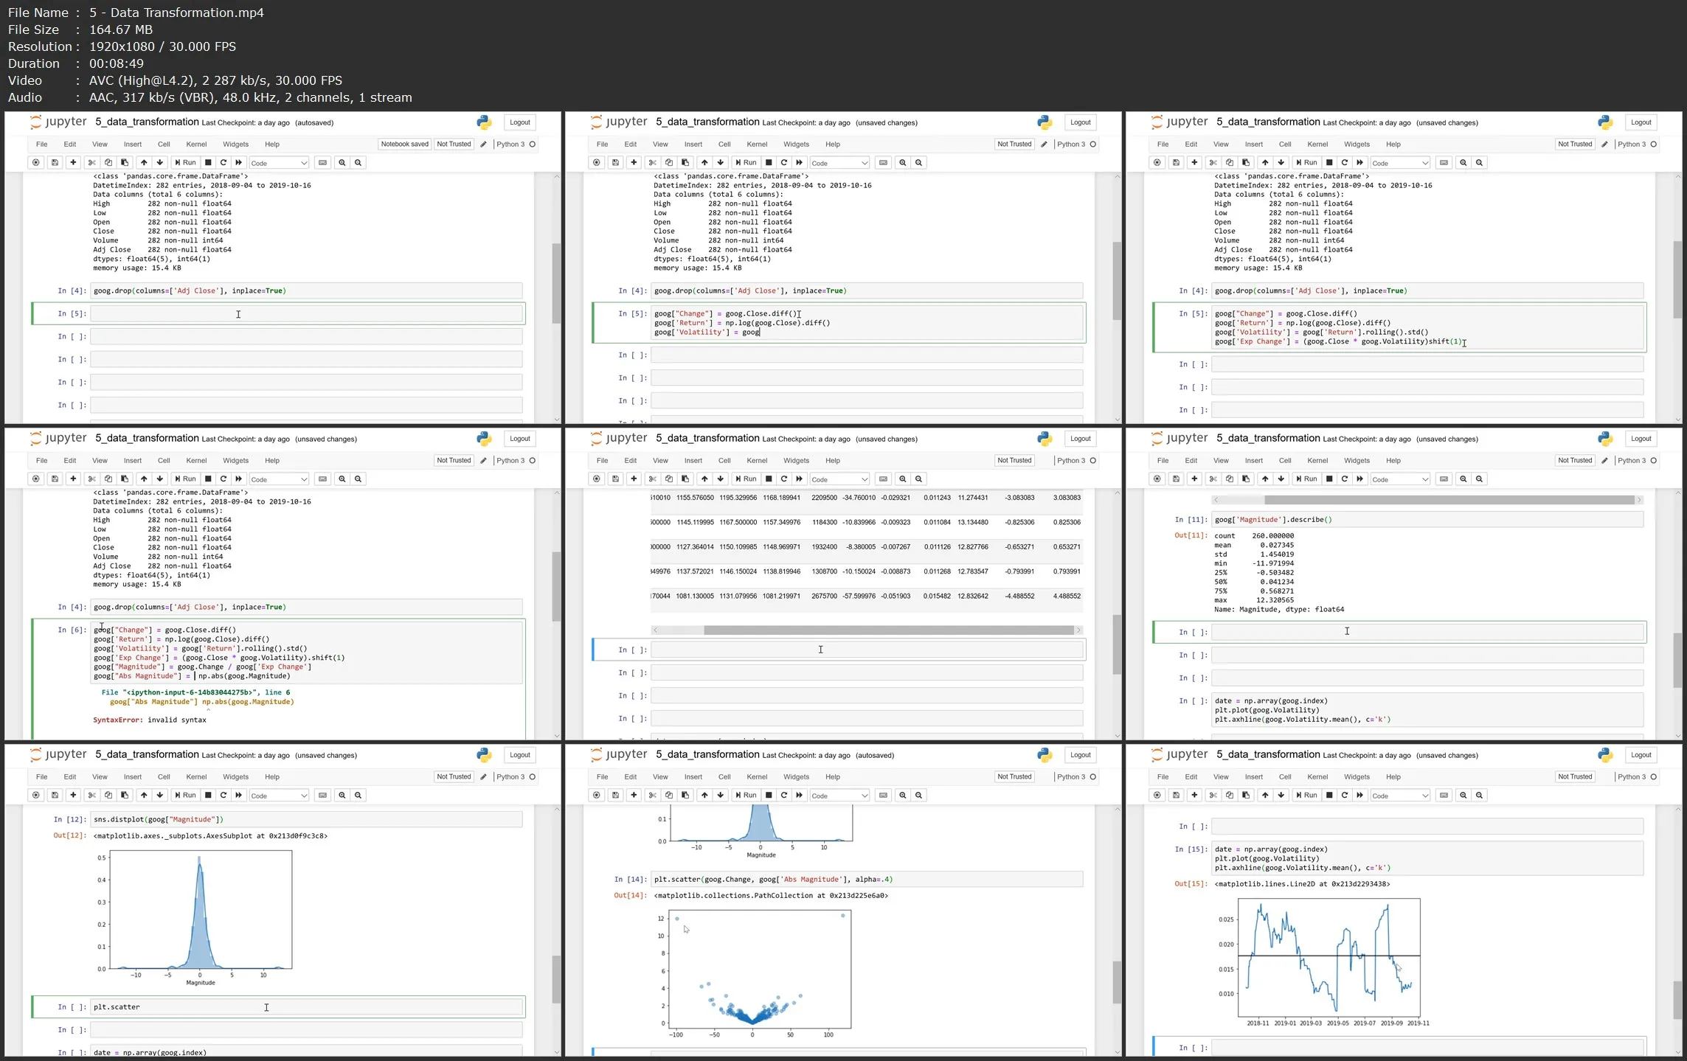This screenshot has height=1061, width=1687.
Task: Open Code cell-type dropdown in the SyntaxError notebook
Action: coord(279,479)
